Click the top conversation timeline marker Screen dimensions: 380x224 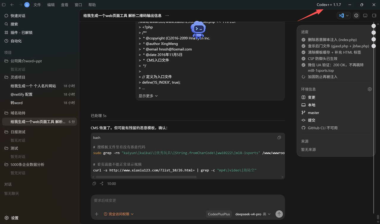(374, 26)
